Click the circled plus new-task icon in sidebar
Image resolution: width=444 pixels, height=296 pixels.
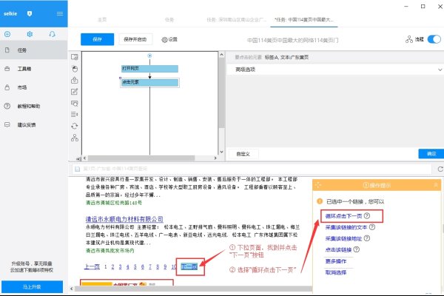click(7, 34)
